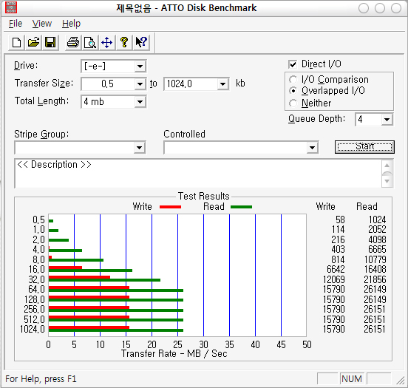Click inside the Description text box

(198, 174)
